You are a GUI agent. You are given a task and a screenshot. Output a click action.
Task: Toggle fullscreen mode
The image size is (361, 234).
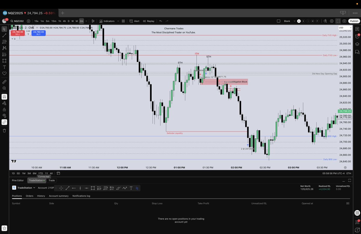pyautogui.click(x=338, y=21)
